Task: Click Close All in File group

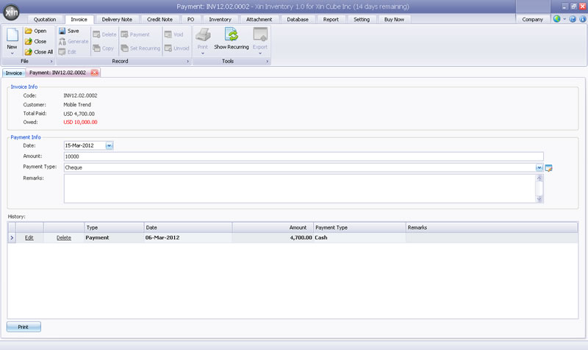Action: [x=39, y=52]
